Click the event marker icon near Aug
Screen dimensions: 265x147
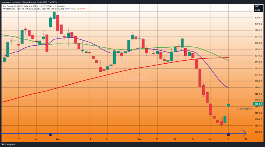50,134
